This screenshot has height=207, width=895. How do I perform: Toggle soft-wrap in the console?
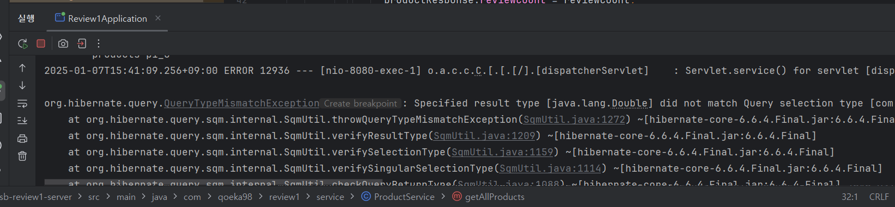[22, 103]
